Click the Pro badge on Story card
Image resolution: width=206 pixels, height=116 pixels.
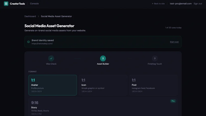[x=173, y=101]
